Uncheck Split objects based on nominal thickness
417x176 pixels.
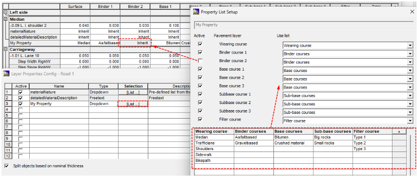click(7, 166)
